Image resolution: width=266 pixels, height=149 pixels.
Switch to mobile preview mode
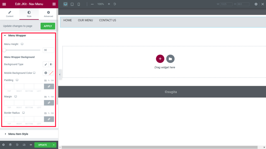coord(79,4)
